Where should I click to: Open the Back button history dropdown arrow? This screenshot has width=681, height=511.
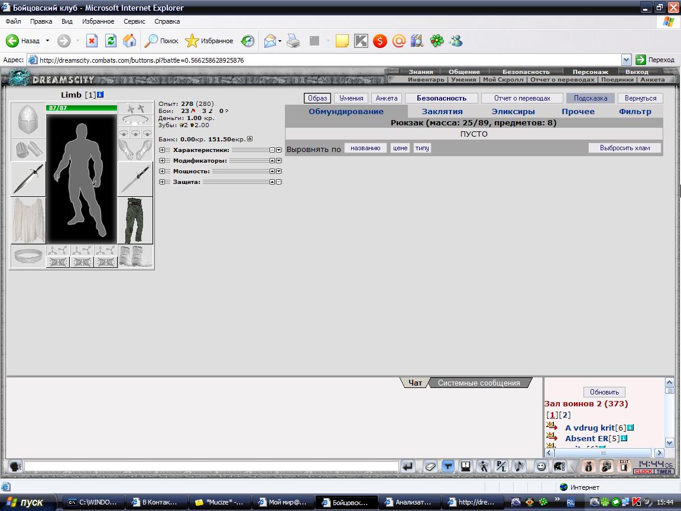point(47,41)
